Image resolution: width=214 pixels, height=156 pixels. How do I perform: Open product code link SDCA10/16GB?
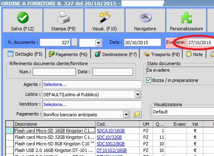111,131
